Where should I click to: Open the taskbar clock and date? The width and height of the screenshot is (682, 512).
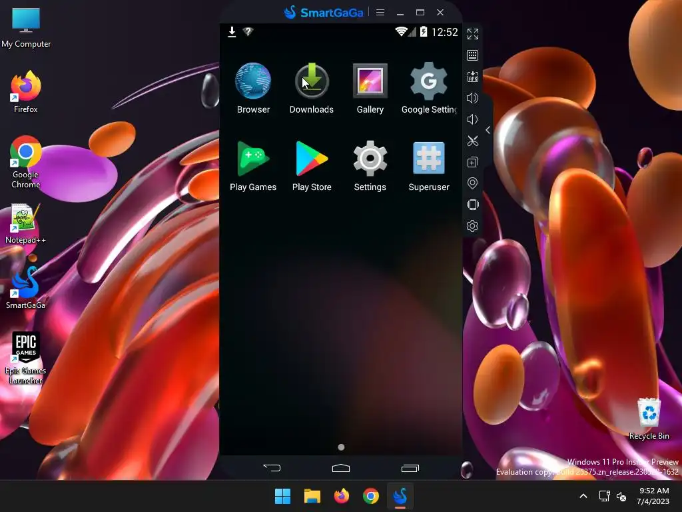(653, 496)
